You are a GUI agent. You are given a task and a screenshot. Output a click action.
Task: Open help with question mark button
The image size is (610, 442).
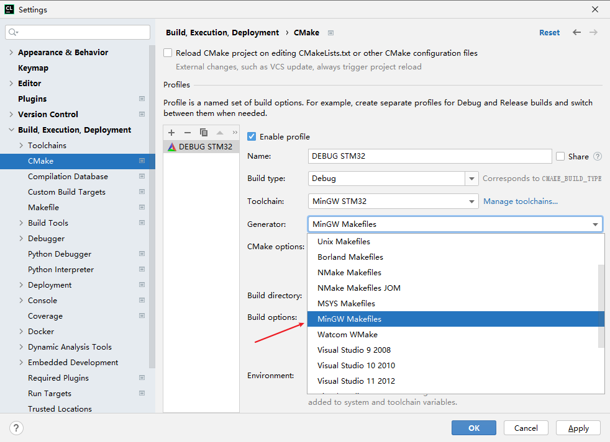(x=16, y=428)
